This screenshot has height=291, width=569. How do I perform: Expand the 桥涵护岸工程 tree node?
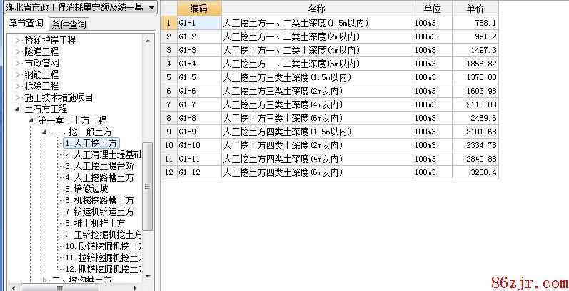pos(18,41)
